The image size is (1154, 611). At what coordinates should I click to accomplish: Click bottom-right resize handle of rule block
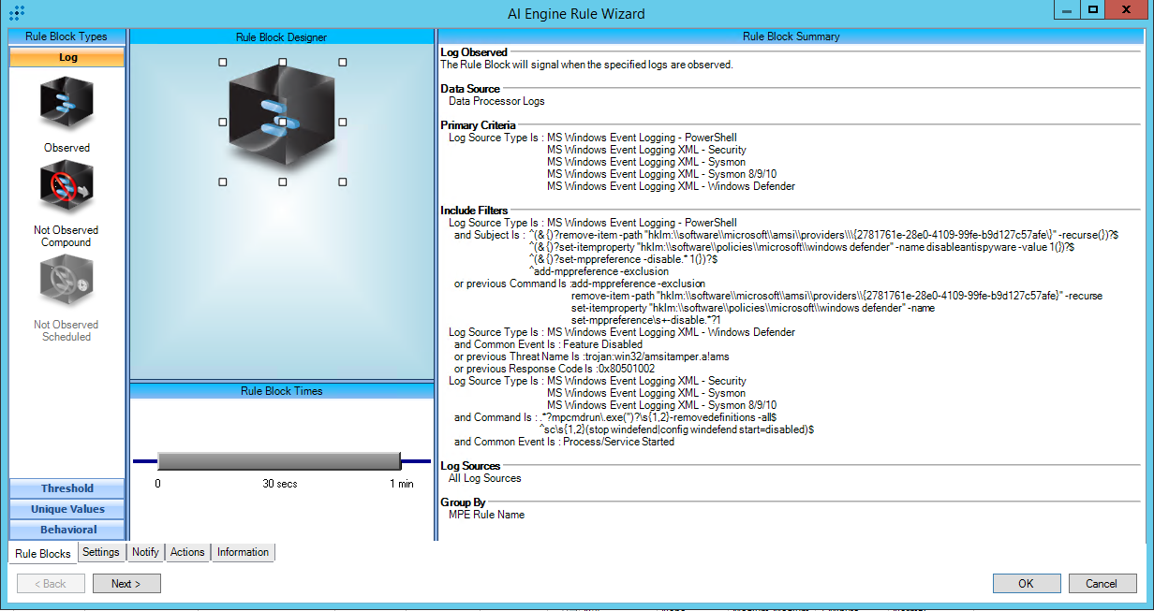coord(343,182)
